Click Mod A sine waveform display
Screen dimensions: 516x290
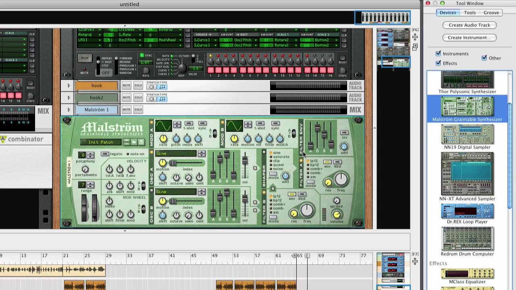pyautogui.click(x=163, y=126)
